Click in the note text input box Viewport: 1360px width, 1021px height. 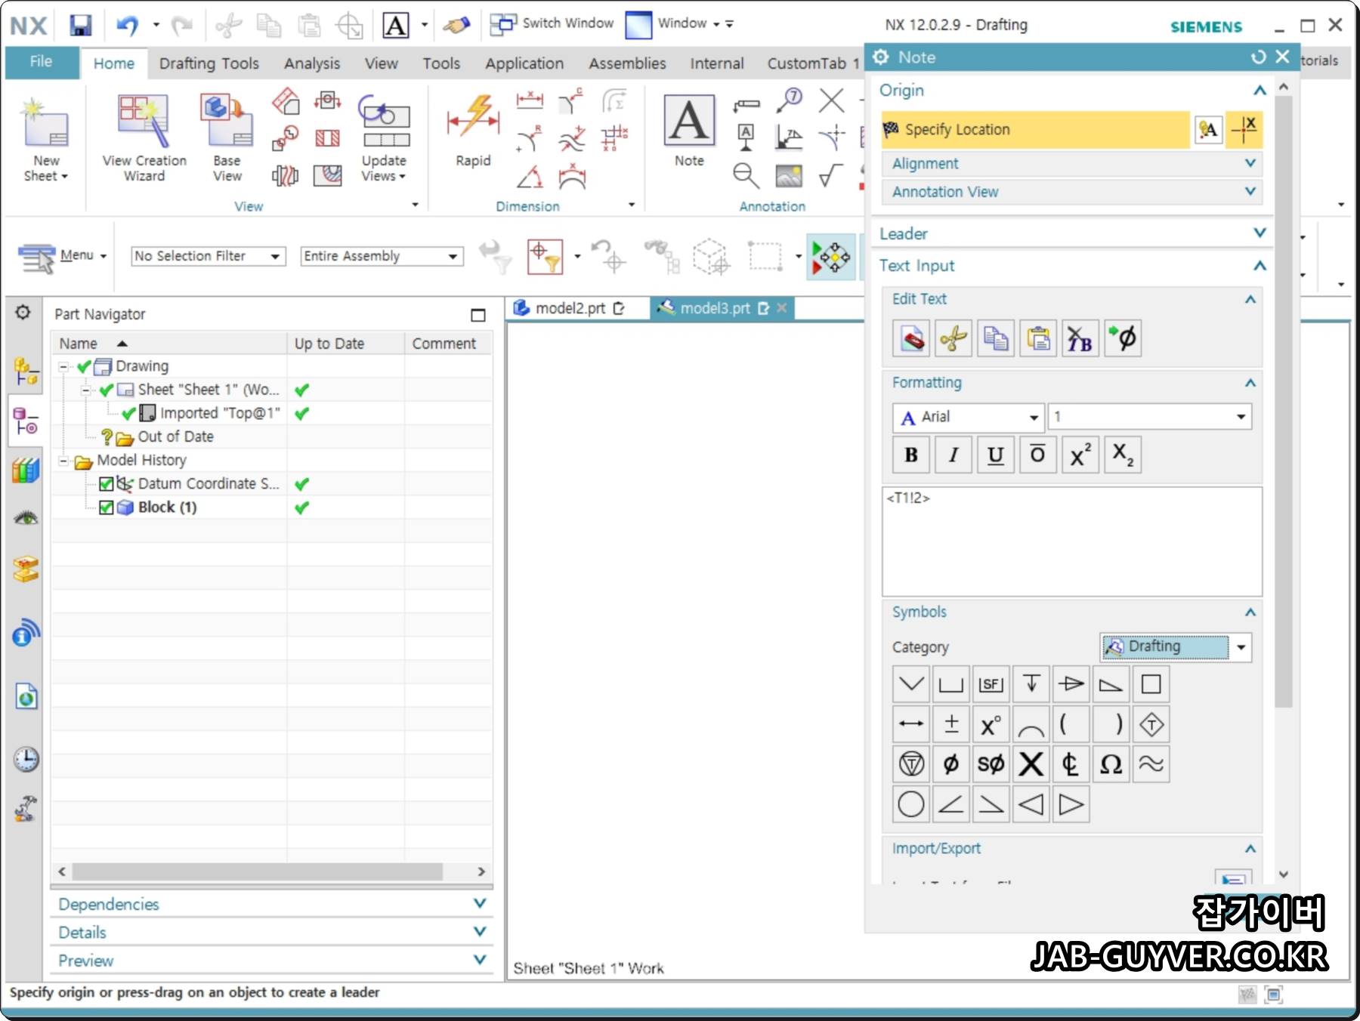coord(1071,541)
